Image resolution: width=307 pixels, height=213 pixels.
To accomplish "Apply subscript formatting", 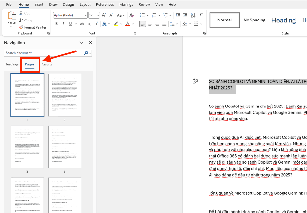I will pos(90,24).
